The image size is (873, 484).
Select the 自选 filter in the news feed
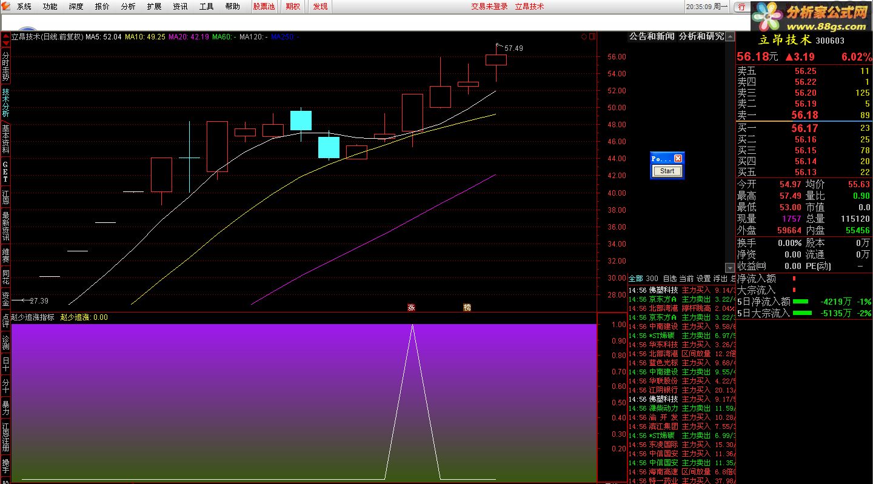point(669,279)
